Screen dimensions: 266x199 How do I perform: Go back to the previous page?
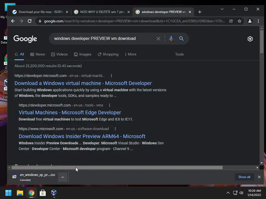(13, 21)
